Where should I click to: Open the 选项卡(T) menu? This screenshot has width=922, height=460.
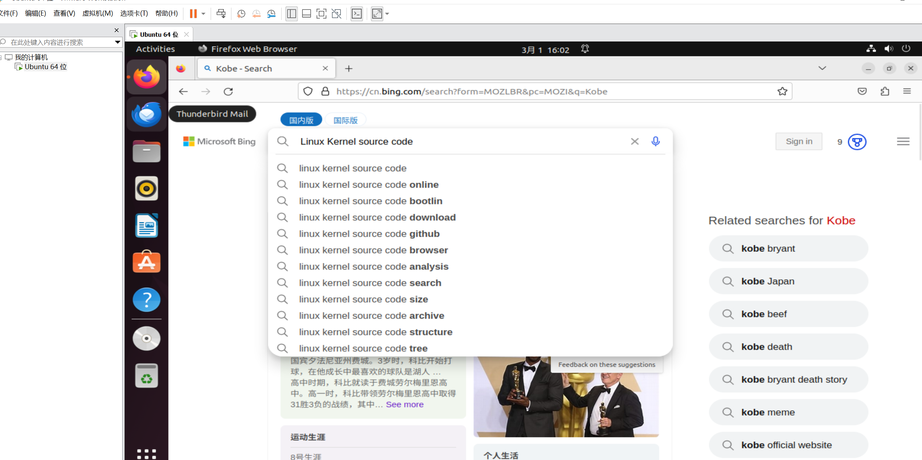click(x=134, y=13)
